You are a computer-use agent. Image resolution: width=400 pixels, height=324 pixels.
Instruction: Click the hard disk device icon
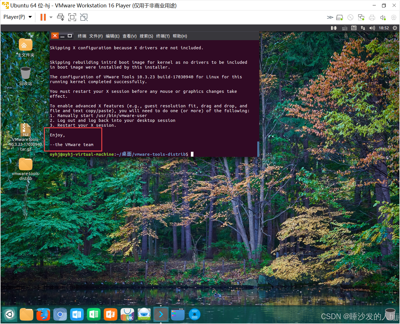coord(340,18)
